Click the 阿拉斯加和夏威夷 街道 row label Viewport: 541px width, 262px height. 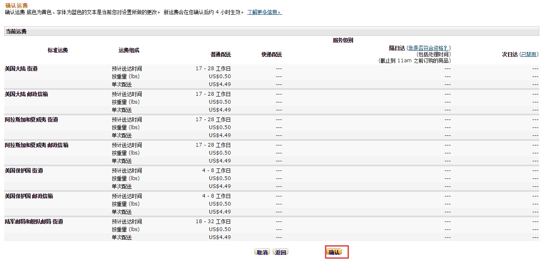click(31, 120)
